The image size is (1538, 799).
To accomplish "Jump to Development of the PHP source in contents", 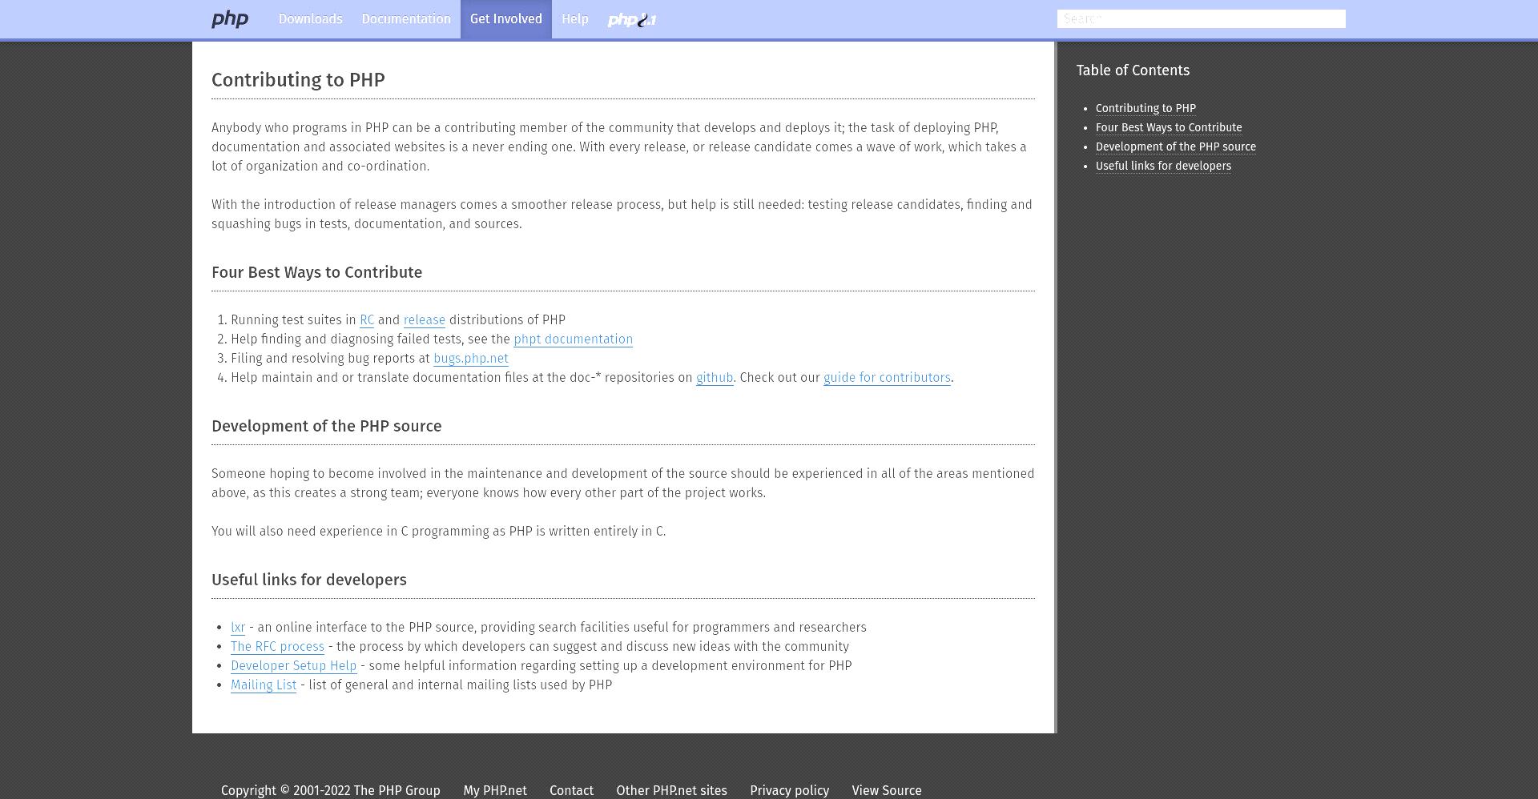I will (x=1176, y=147).
